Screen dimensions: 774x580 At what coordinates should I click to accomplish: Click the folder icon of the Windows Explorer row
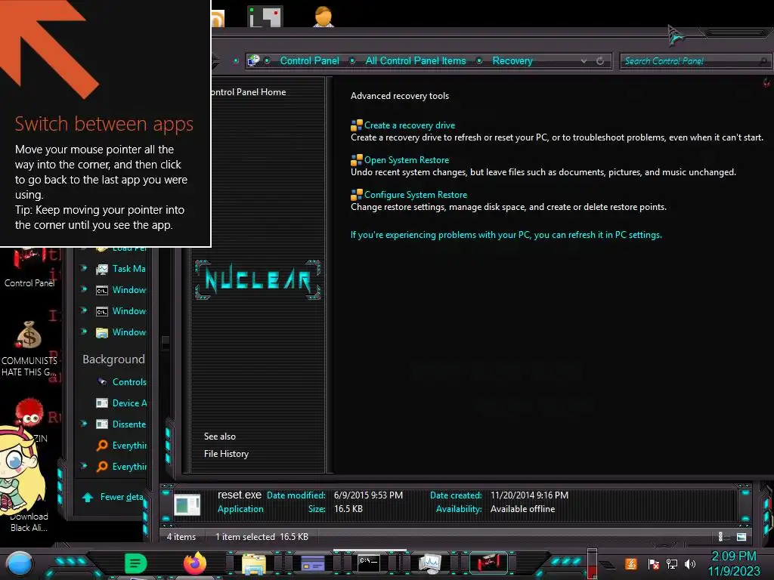(x=102, y=333)
